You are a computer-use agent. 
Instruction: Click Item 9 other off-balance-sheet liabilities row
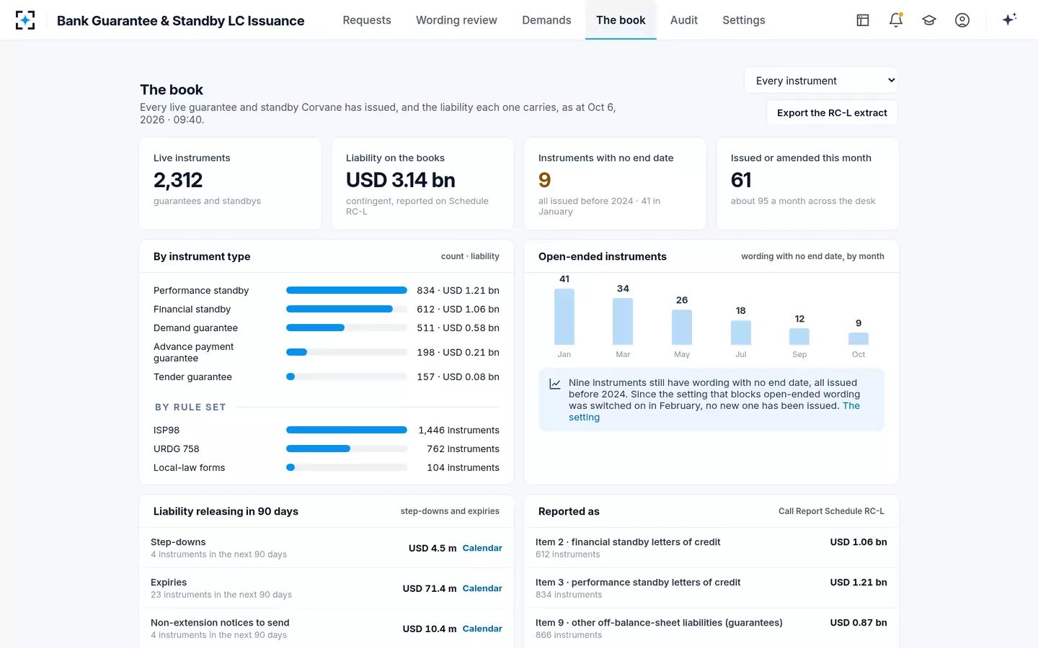pos(711,629)
